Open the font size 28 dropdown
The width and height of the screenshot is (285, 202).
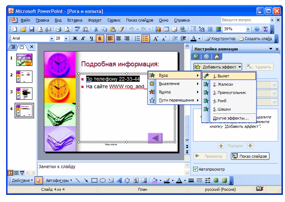click(x=66, y=39)
